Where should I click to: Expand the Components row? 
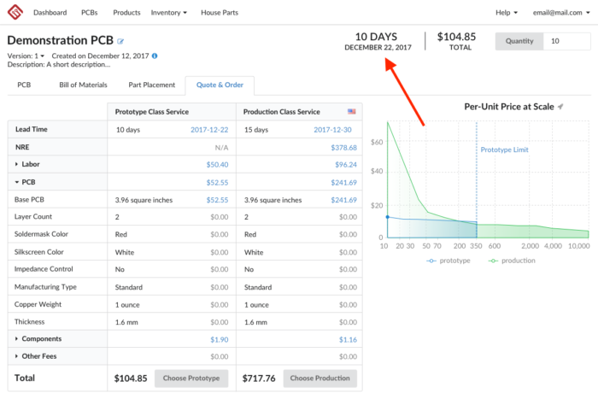[x=40, y=339]
